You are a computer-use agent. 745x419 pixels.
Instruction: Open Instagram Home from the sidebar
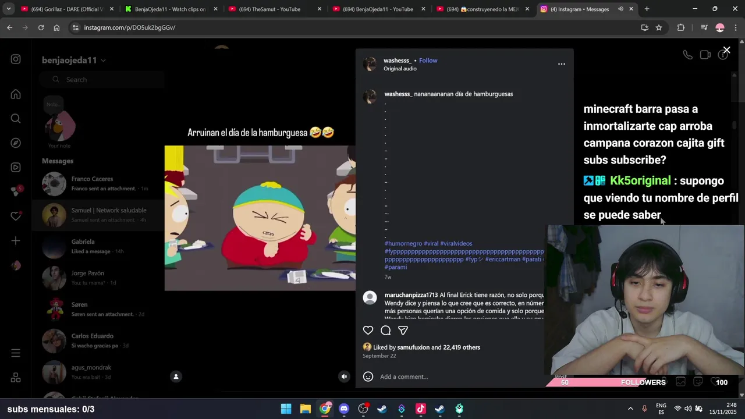coord(16,94)
